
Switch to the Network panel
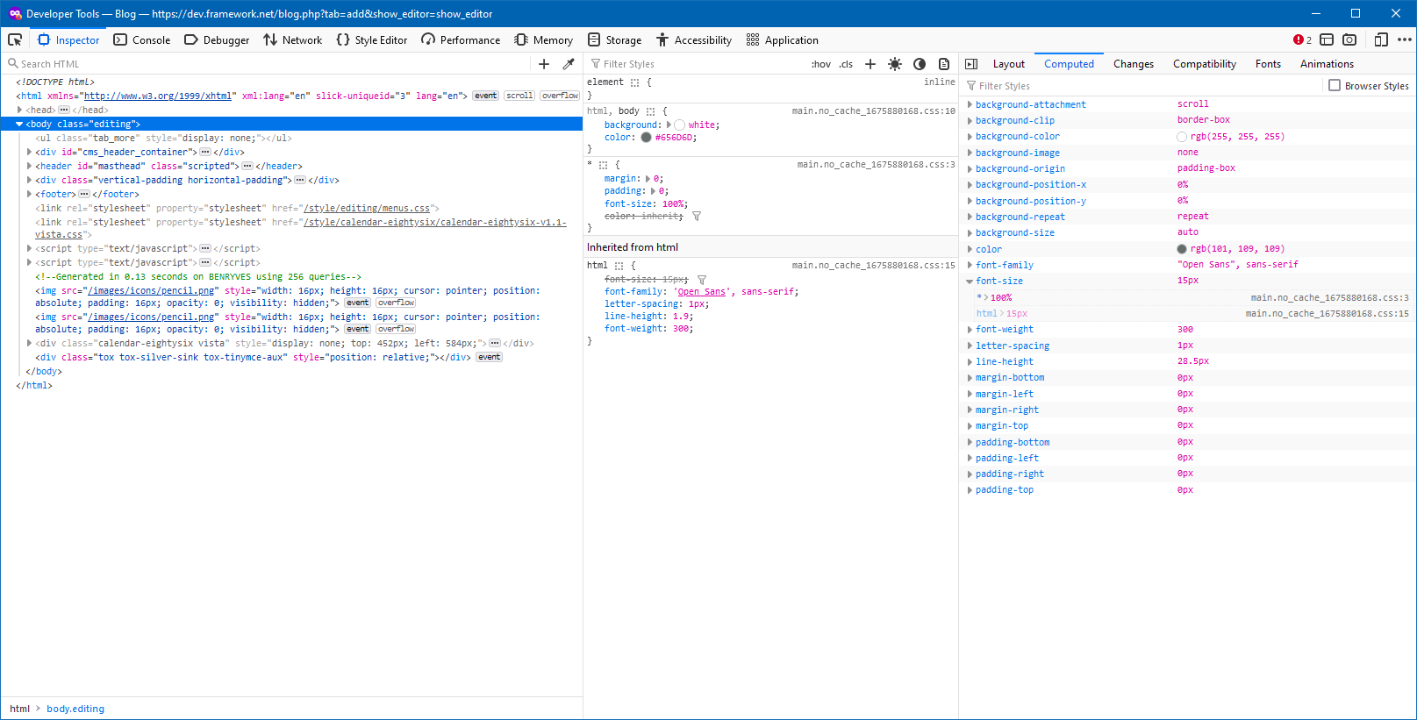tap(292, 39)
